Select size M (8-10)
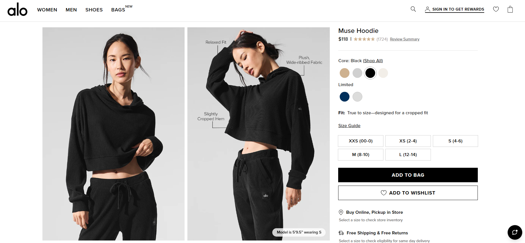The height and width of the screenshot is (243, 525). pos(361,155)
